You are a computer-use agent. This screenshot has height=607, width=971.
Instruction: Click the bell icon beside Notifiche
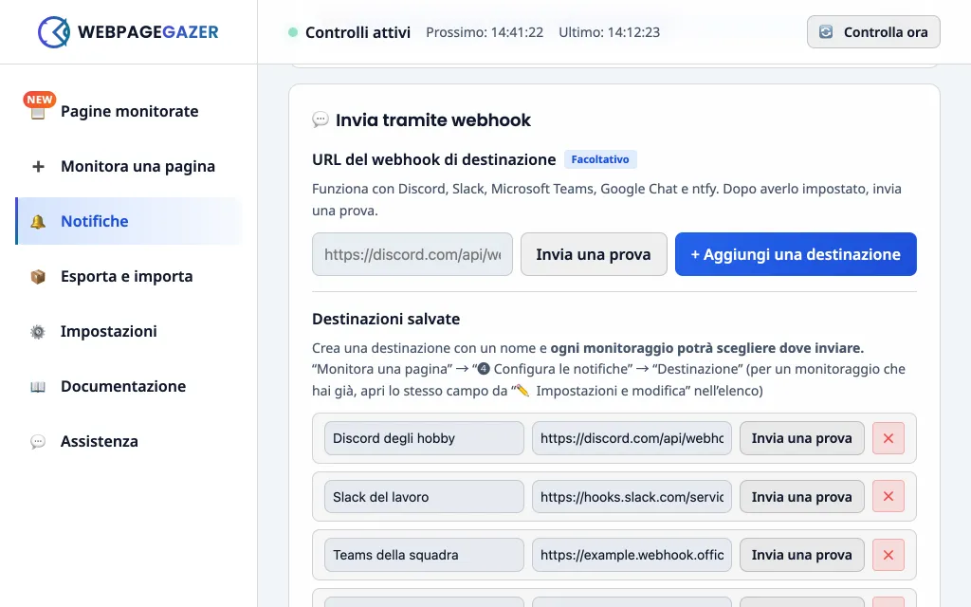coord(38,221)
